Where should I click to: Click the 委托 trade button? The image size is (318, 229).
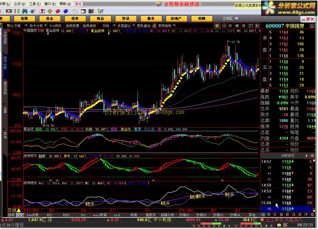click(78, 4)
